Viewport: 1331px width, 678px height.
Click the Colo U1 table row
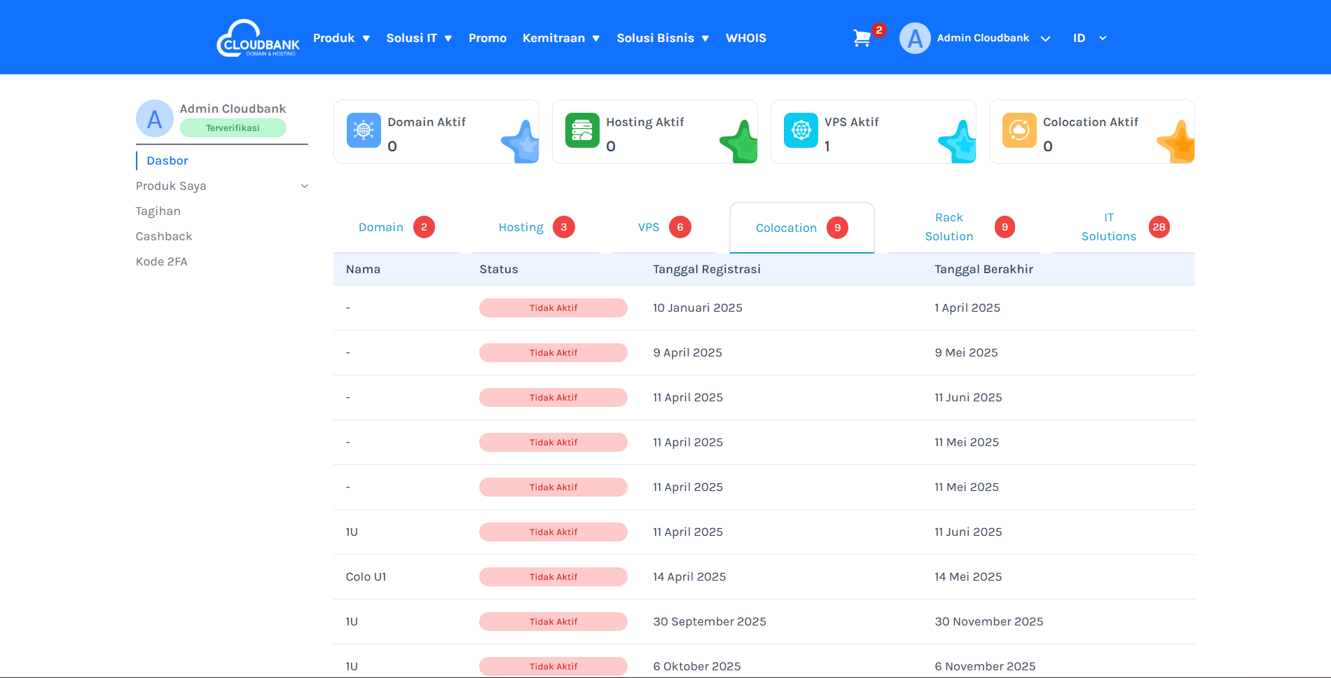click(x=366, y=577)
